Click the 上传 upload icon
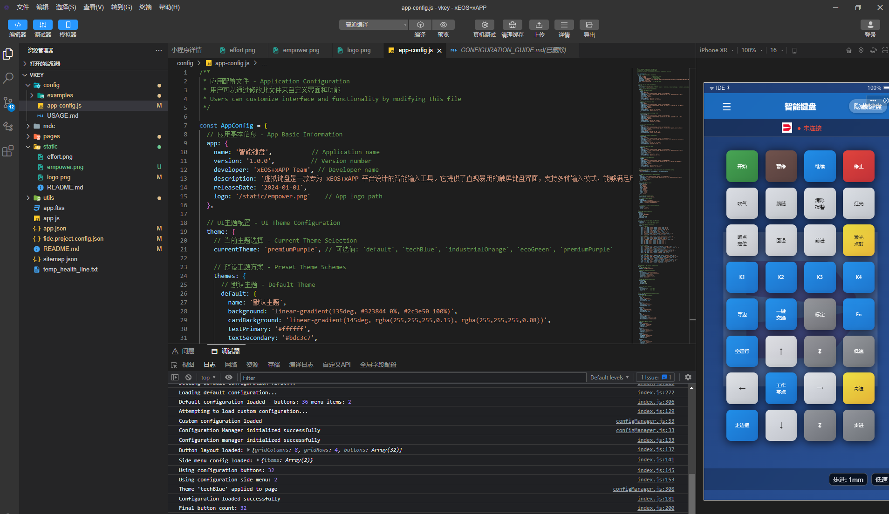 [539, 25]
